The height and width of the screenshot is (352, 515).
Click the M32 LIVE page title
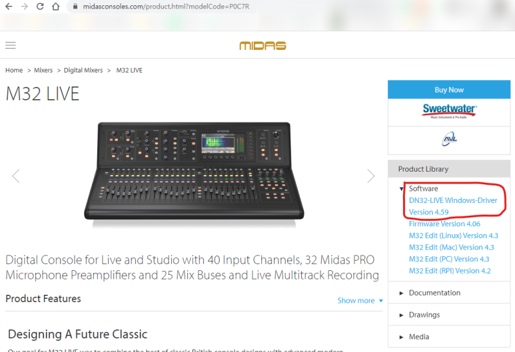click(x=43, y=94)
